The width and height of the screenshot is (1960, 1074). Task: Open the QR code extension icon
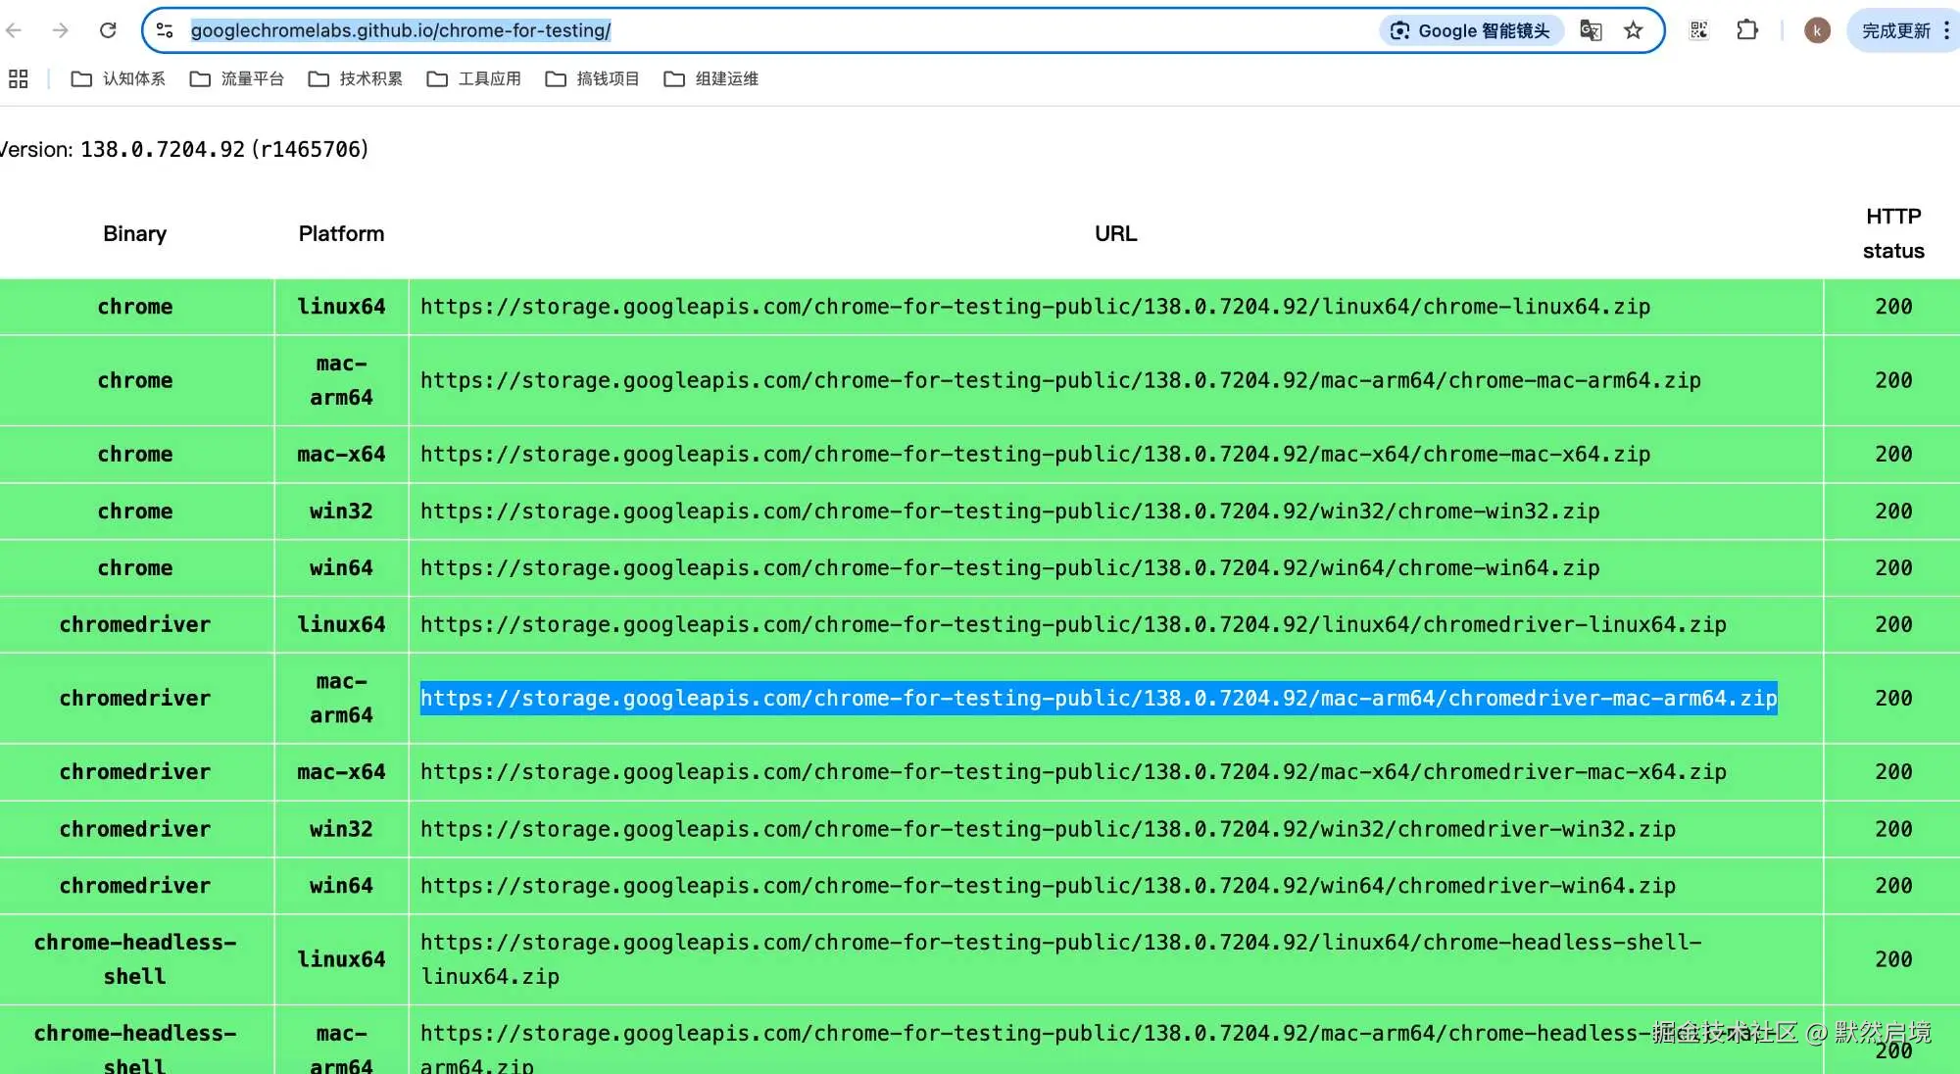point(1698,30)
